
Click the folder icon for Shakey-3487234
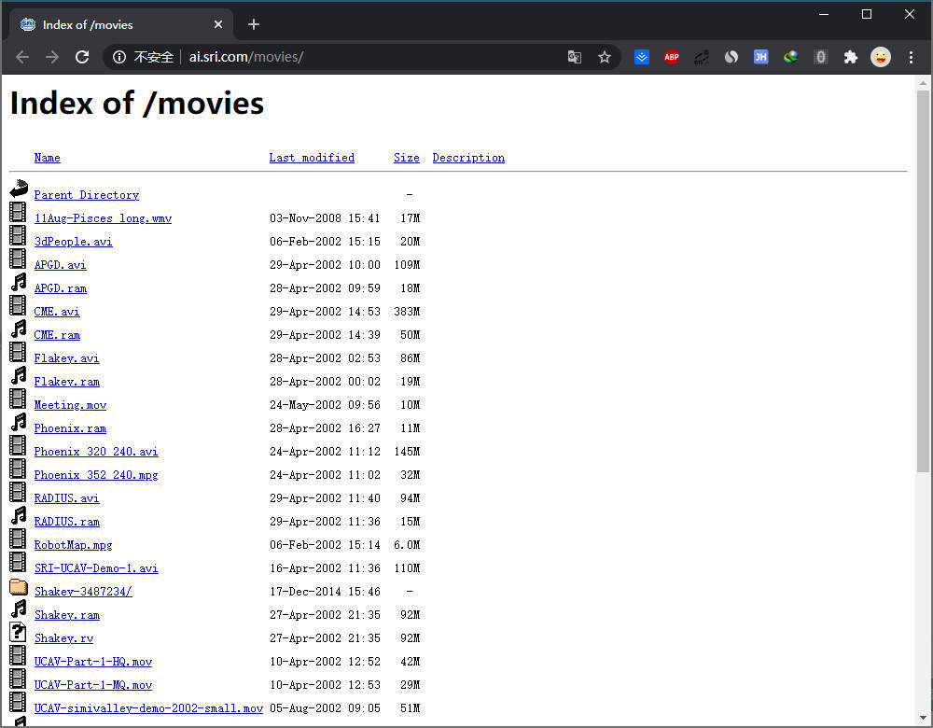click(19, 588)
